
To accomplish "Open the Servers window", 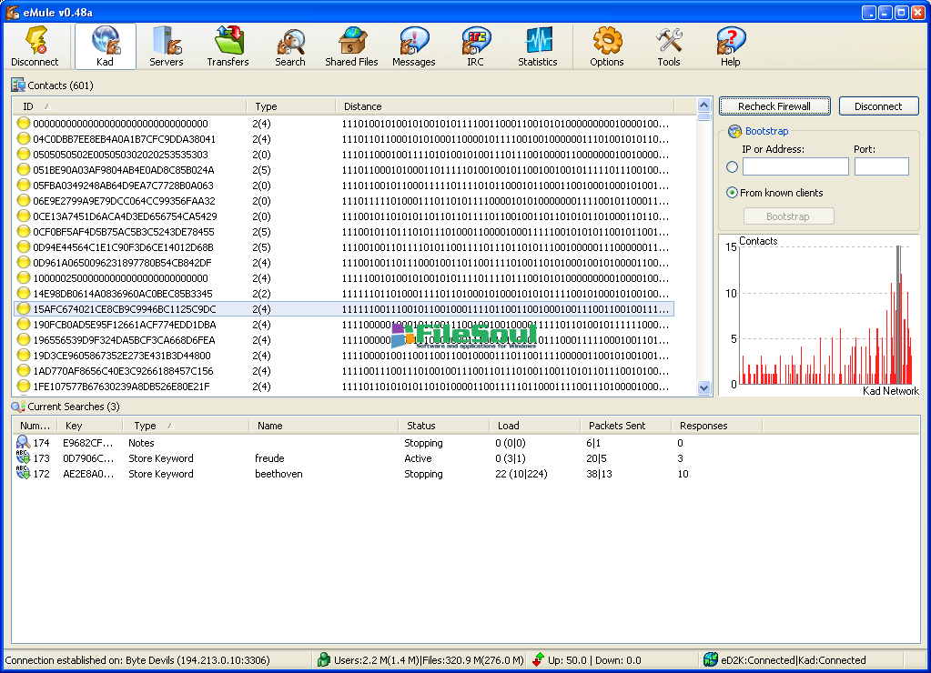I will click(x=167, y=47).
